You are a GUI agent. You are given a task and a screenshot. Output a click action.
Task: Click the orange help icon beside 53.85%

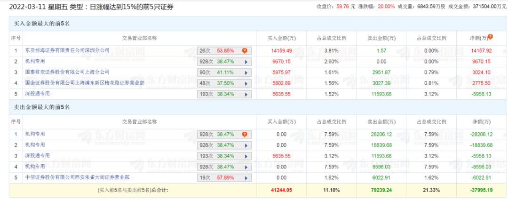245,50
